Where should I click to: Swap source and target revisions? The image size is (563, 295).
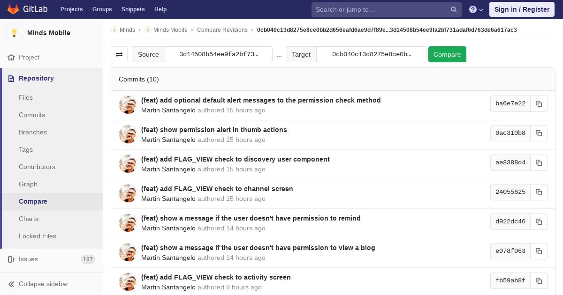tap(119, 54)
